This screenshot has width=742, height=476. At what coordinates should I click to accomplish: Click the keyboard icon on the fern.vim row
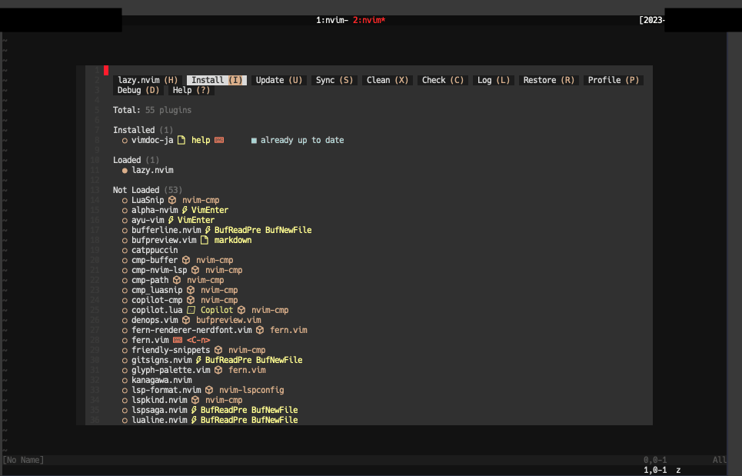[178, 340]
